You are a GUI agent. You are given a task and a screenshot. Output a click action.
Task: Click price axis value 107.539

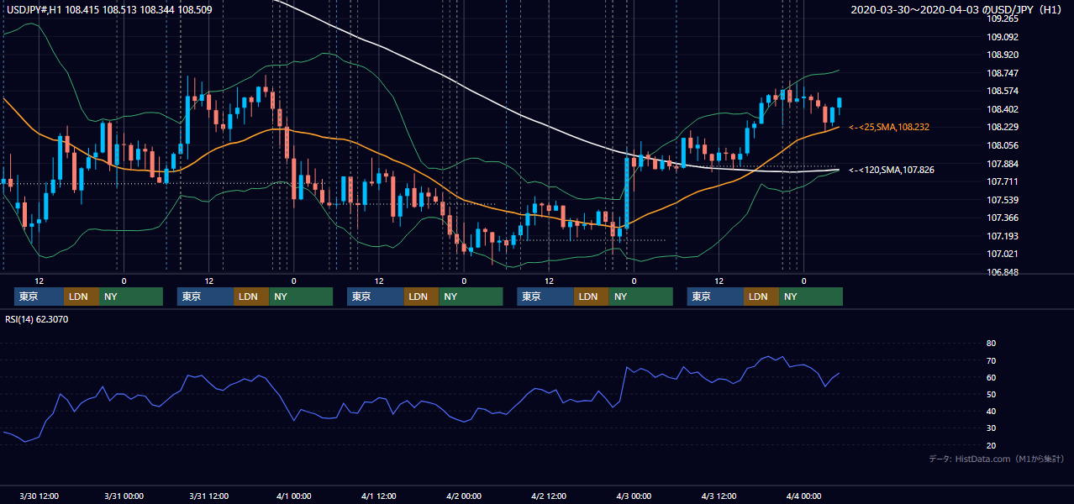pos(1003,200)
